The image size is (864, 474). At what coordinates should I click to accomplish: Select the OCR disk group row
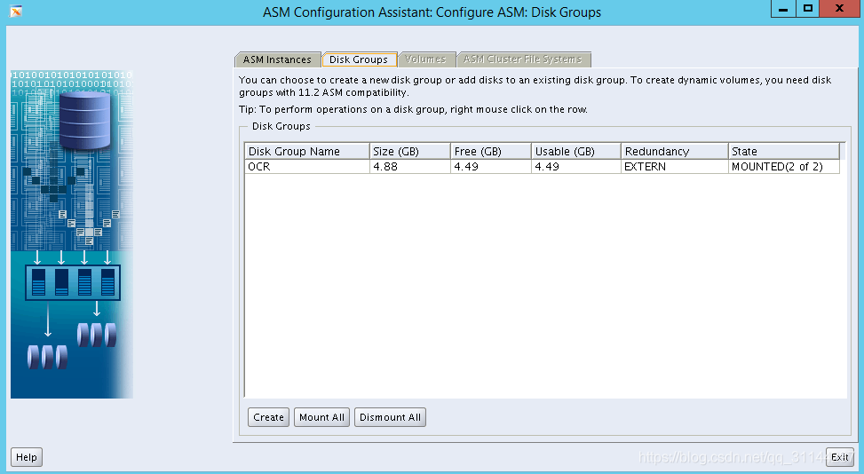pos(543,166)
